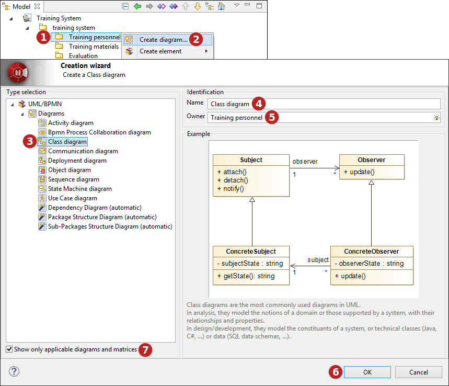Choose the Sequence diagram icon entry
This screenshot has width=449, height=386.
coord(42,179)
